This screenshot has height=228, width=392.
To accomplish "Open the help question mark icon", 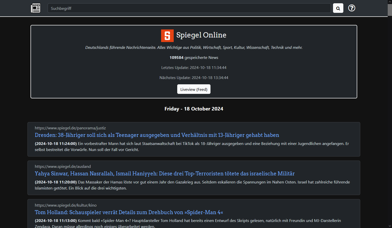I will tap(352, 8).
